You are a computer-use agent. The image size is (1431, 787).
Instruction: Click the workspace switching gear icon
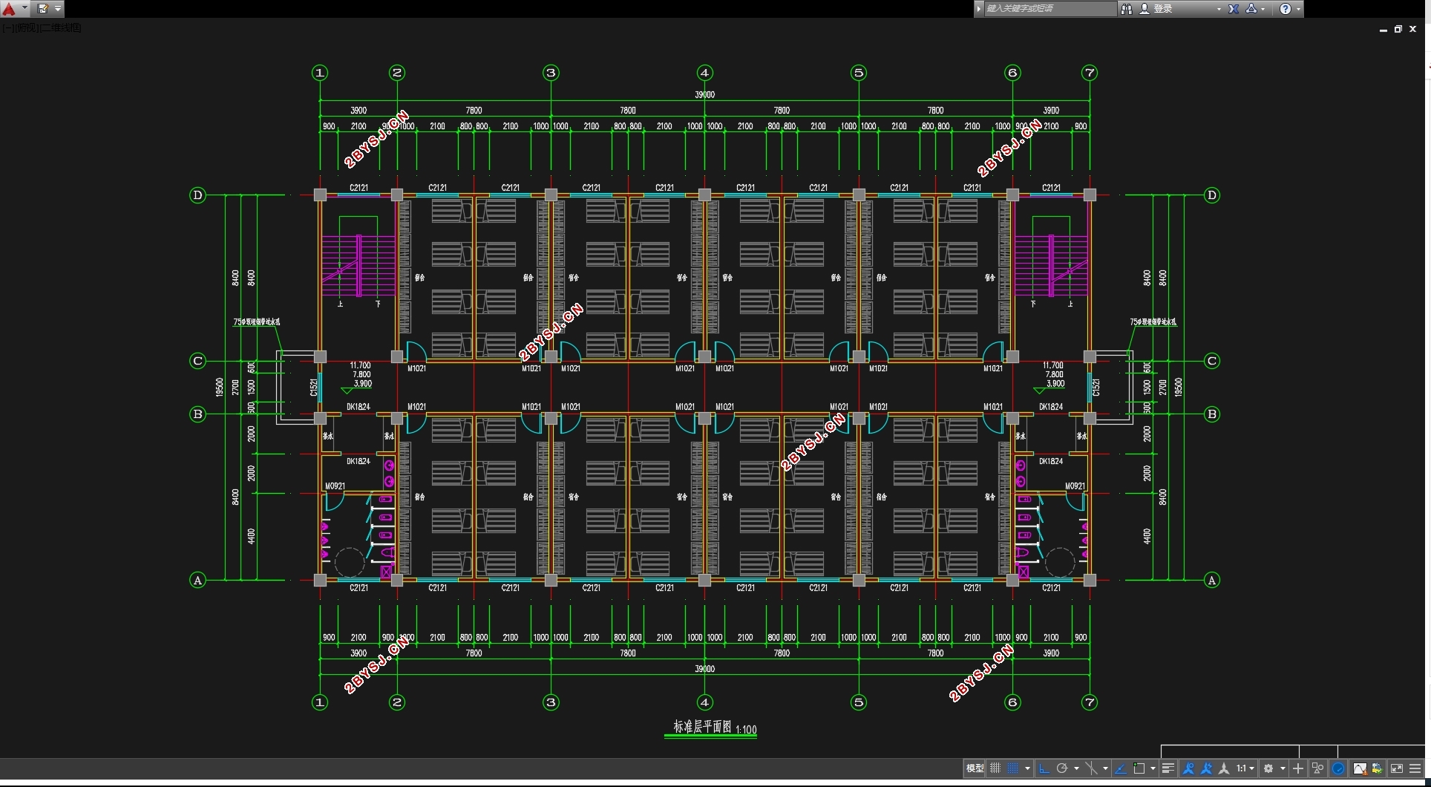click(x=1268, y=768)
